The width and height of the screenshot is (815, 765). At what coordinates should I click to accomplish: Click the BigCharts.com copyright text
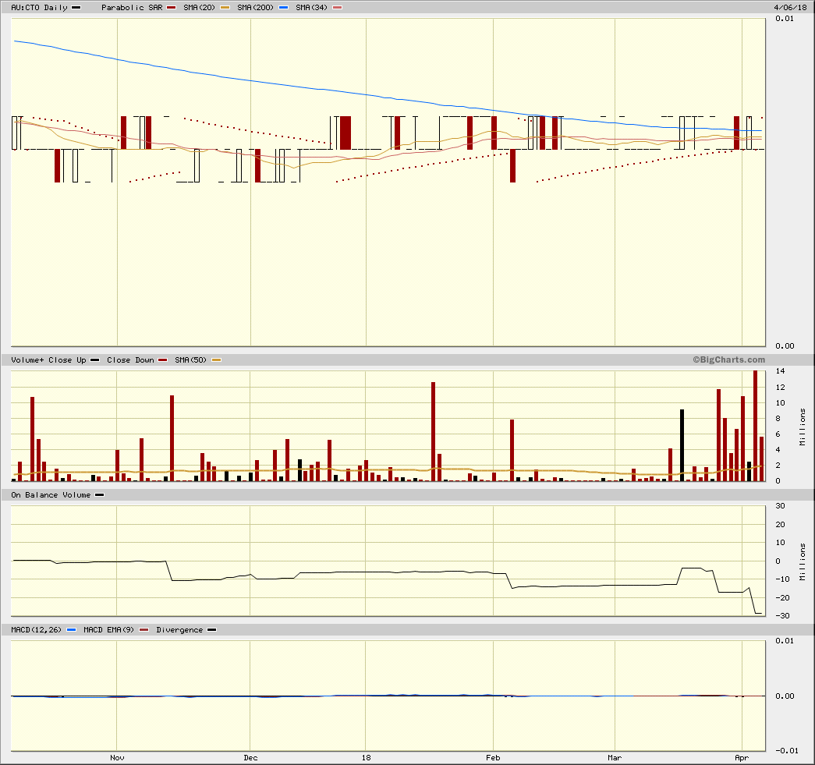coord(728,359)
